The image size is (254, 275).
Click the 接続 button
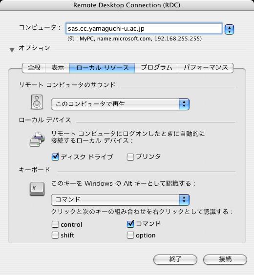pyautogui.click(x=225, y=259)
